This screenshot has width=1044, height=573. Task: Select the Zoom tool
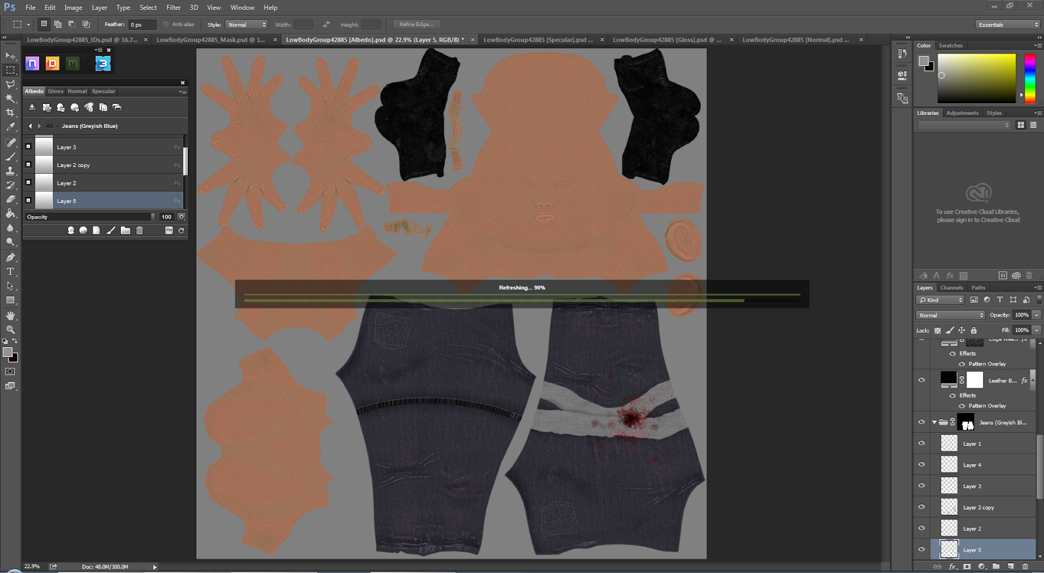tap(10, 330)
